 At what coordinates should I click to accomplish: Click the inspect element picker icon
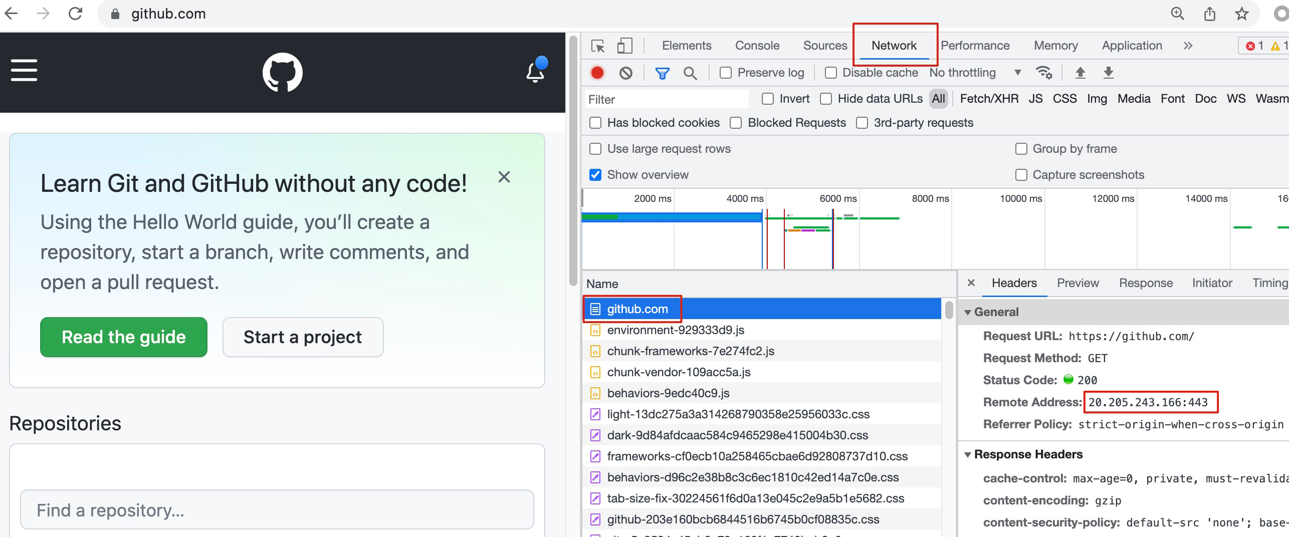597,46
